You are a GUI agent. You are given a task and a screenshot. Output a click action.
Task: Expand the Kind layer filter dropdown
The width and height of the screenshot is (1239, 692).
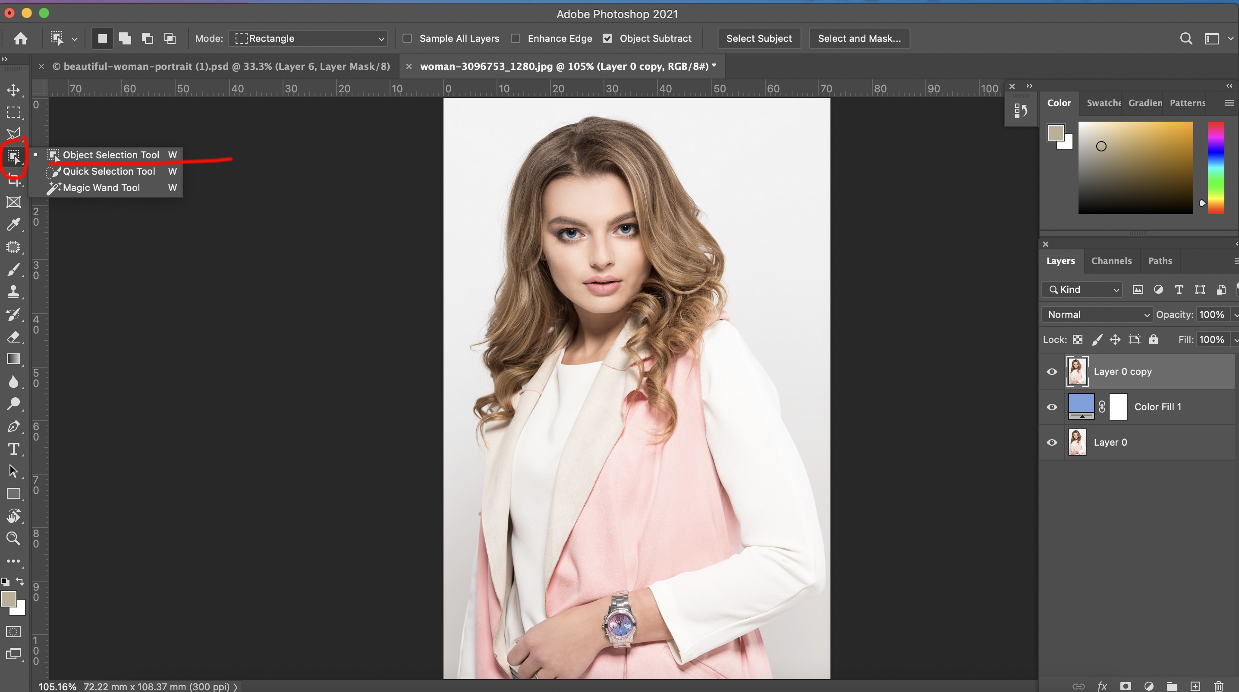[x=1082, y=289]
